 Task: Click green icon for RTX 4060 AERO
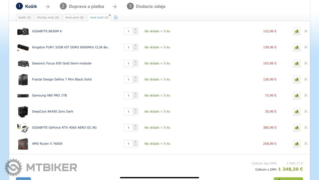coord(297,128)
